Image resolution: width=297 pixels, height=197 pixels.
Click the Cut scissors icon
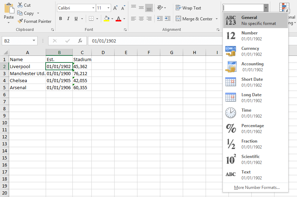point(20,5)
